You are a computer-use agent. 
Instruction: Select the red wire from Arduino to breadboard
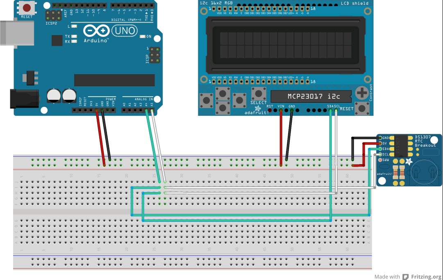[100, 138]
